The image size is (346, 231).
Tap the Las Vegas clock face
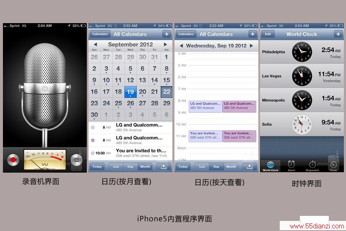click(302, 76)
